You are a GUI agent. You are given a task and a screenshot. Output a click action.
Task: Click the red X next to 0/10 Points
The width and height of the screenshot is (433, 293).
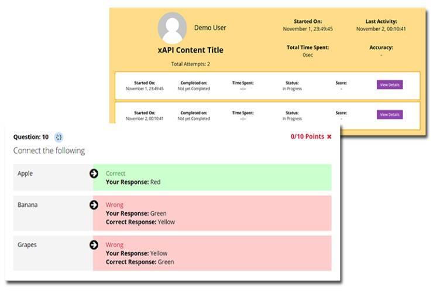329,137
